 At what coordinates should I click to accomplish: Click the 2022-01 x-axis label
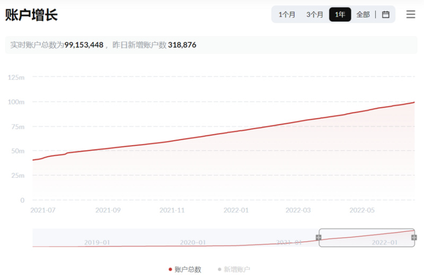[x=236, y=210]
